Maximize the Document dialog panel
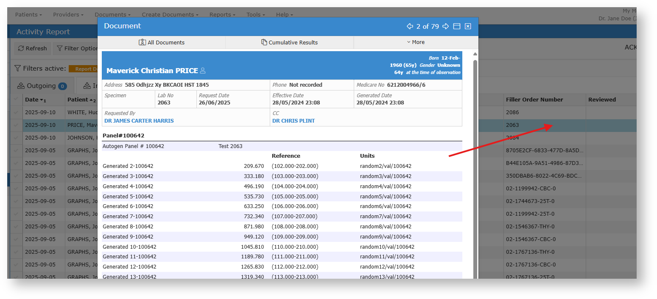 (457, 26)
